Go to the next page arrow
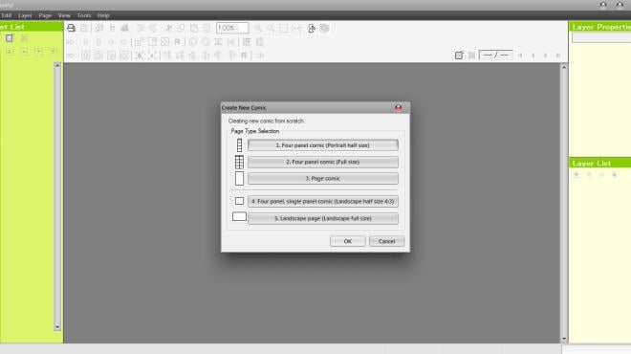 click(x=546, y=55)
